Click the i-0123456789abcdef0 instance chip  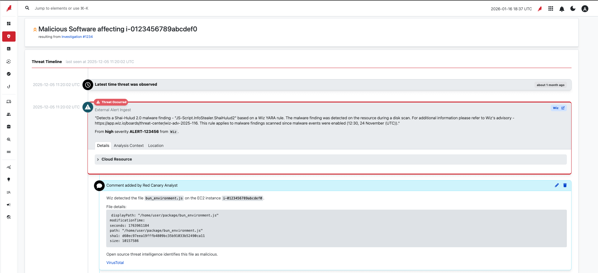pos(243,198)
